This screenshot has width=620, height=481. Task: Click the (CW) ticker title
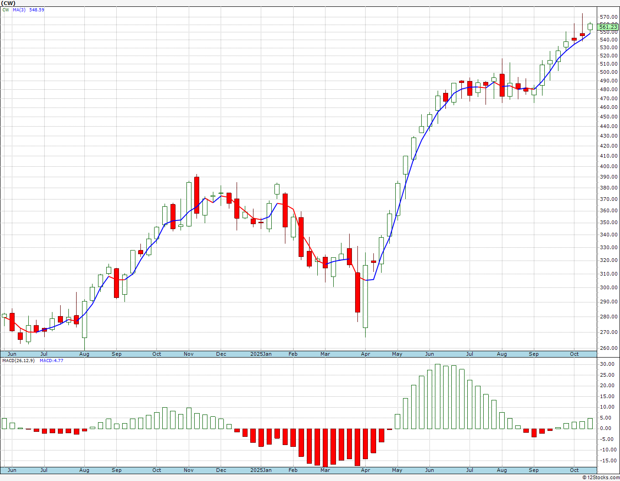tap(8, 3)
